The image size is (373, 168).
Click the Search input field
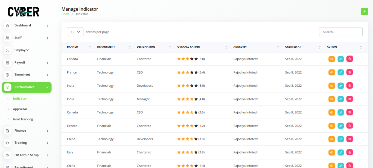tap(340, 32)
